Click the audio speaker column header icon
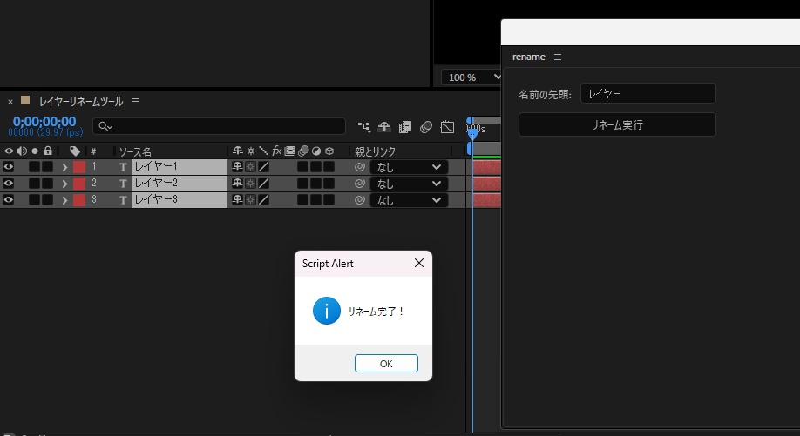Image resolution: width=800 pixels, height=436 pixels. (x=22, y=151)
